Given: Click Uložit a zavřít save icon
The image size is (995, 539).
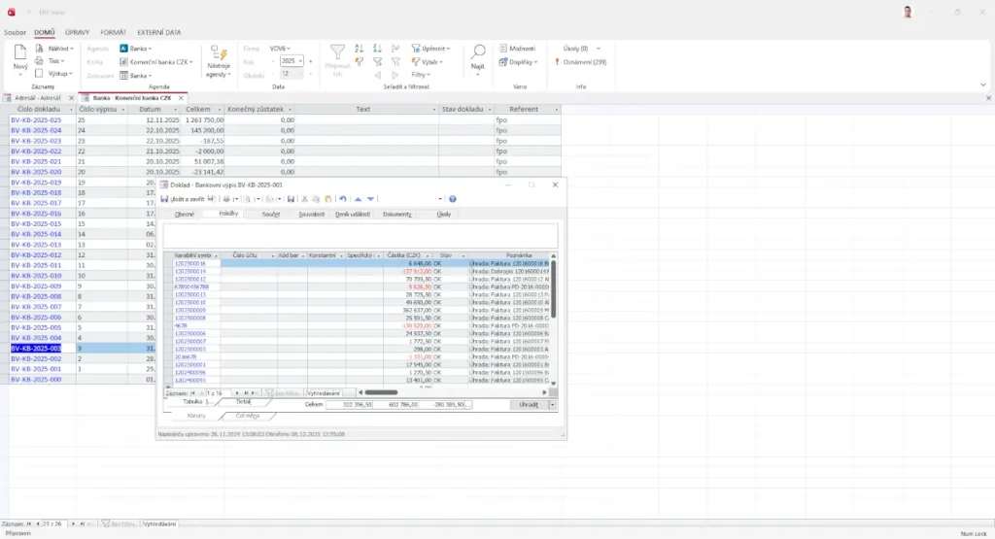Looking at the screenshot, I should [165, 199].
